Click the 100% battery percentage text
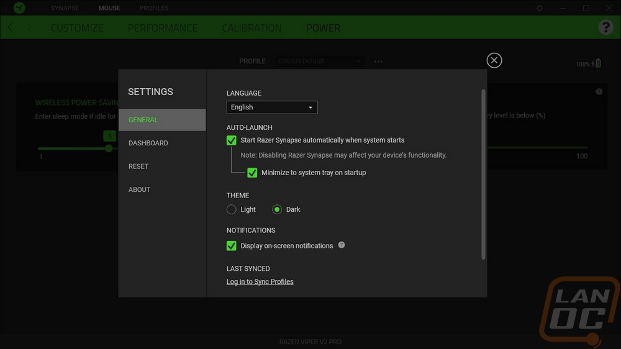This screenshot has height=349, width=621. click(582, 64)
